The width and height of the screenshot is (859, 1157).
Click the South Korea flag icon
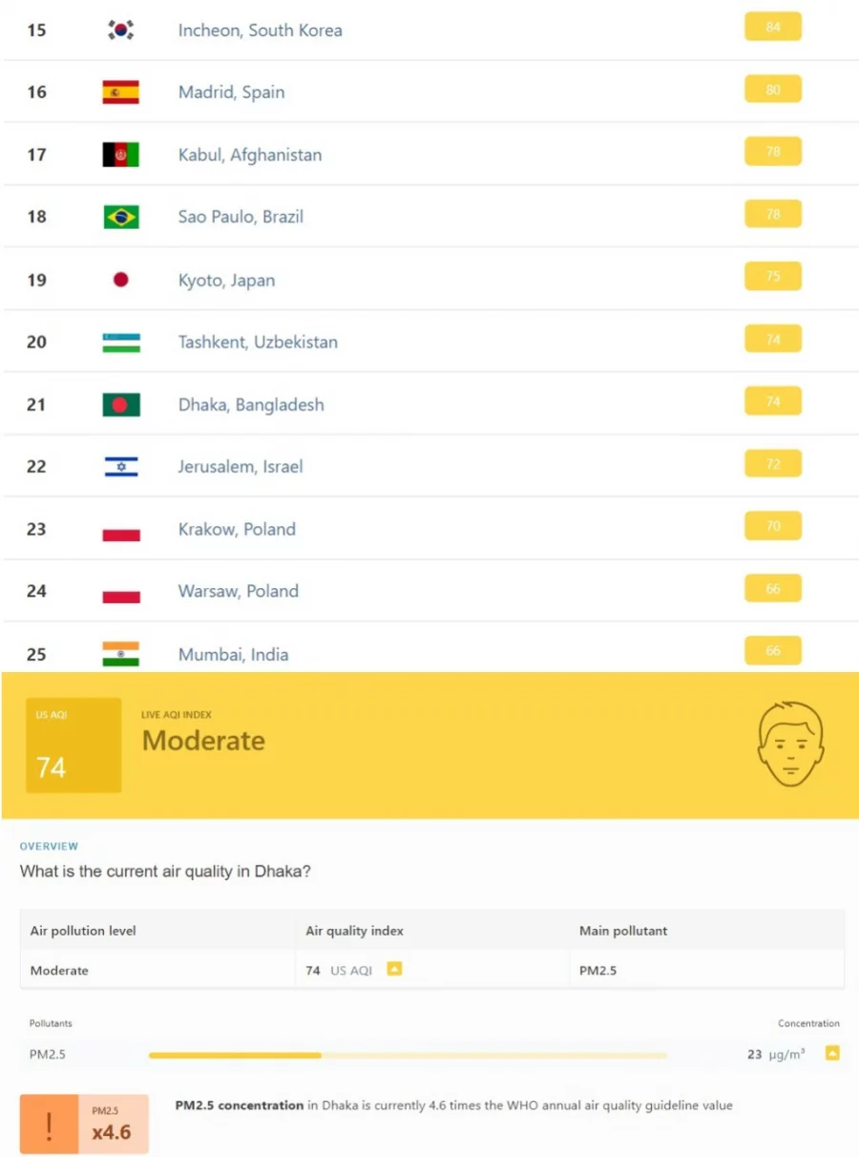[121, 31]
